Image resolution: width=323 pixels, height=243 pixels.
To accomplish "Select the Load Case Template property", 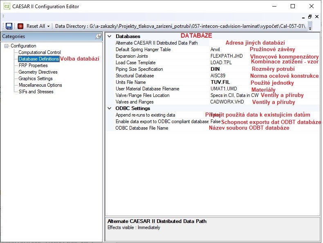I will point(136,63).
